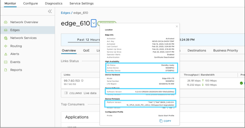This screenshot has height=128, width=245.
Task: Click the Routing sidebar icon
Action: click(6, 46)
